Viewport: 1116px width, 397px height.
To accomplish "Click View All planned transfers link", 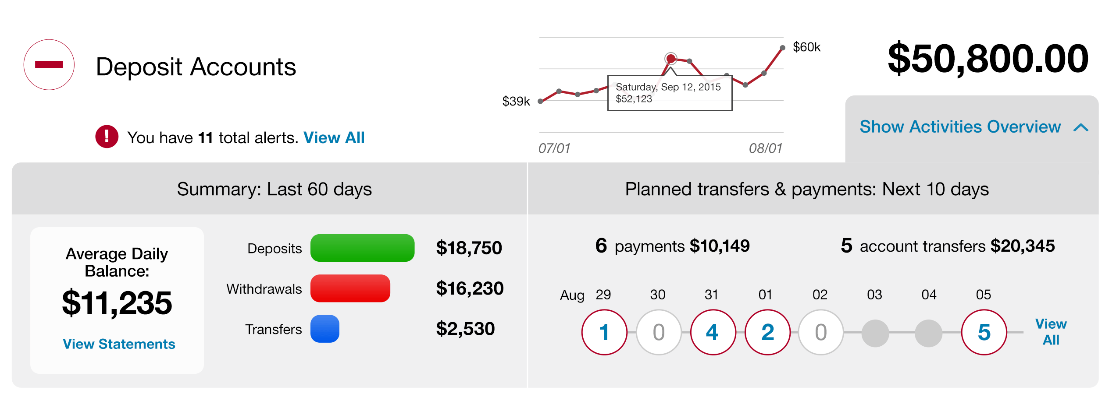I will tap(1051, 332).
